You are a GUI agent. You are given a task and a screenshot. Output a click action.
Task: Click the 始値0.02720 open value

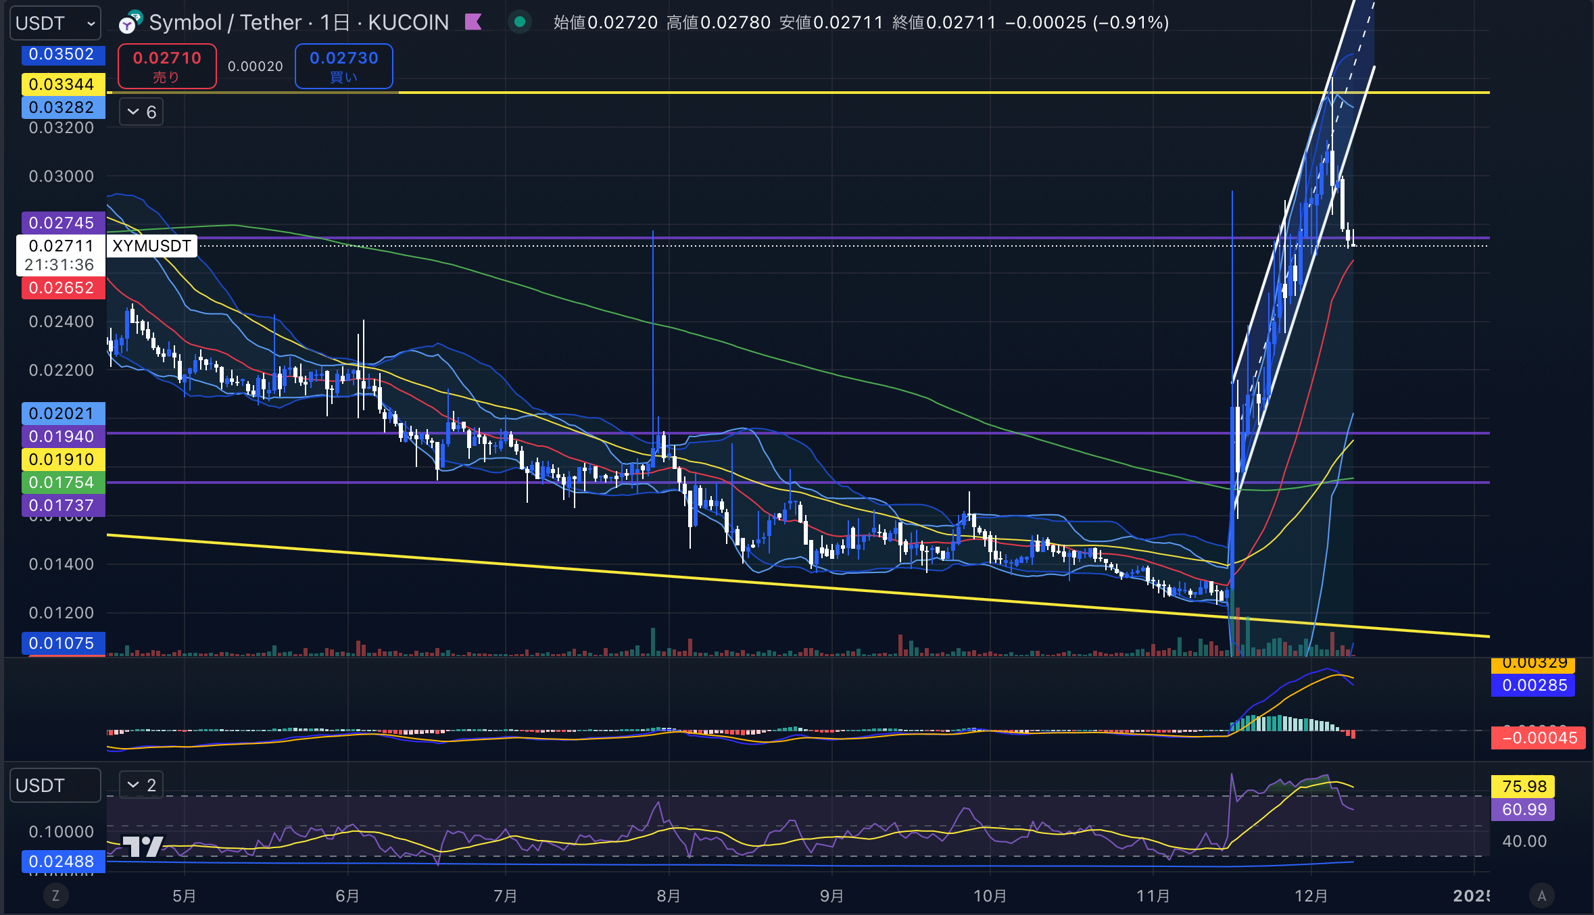pyautogui.click(x=606, y=22)
